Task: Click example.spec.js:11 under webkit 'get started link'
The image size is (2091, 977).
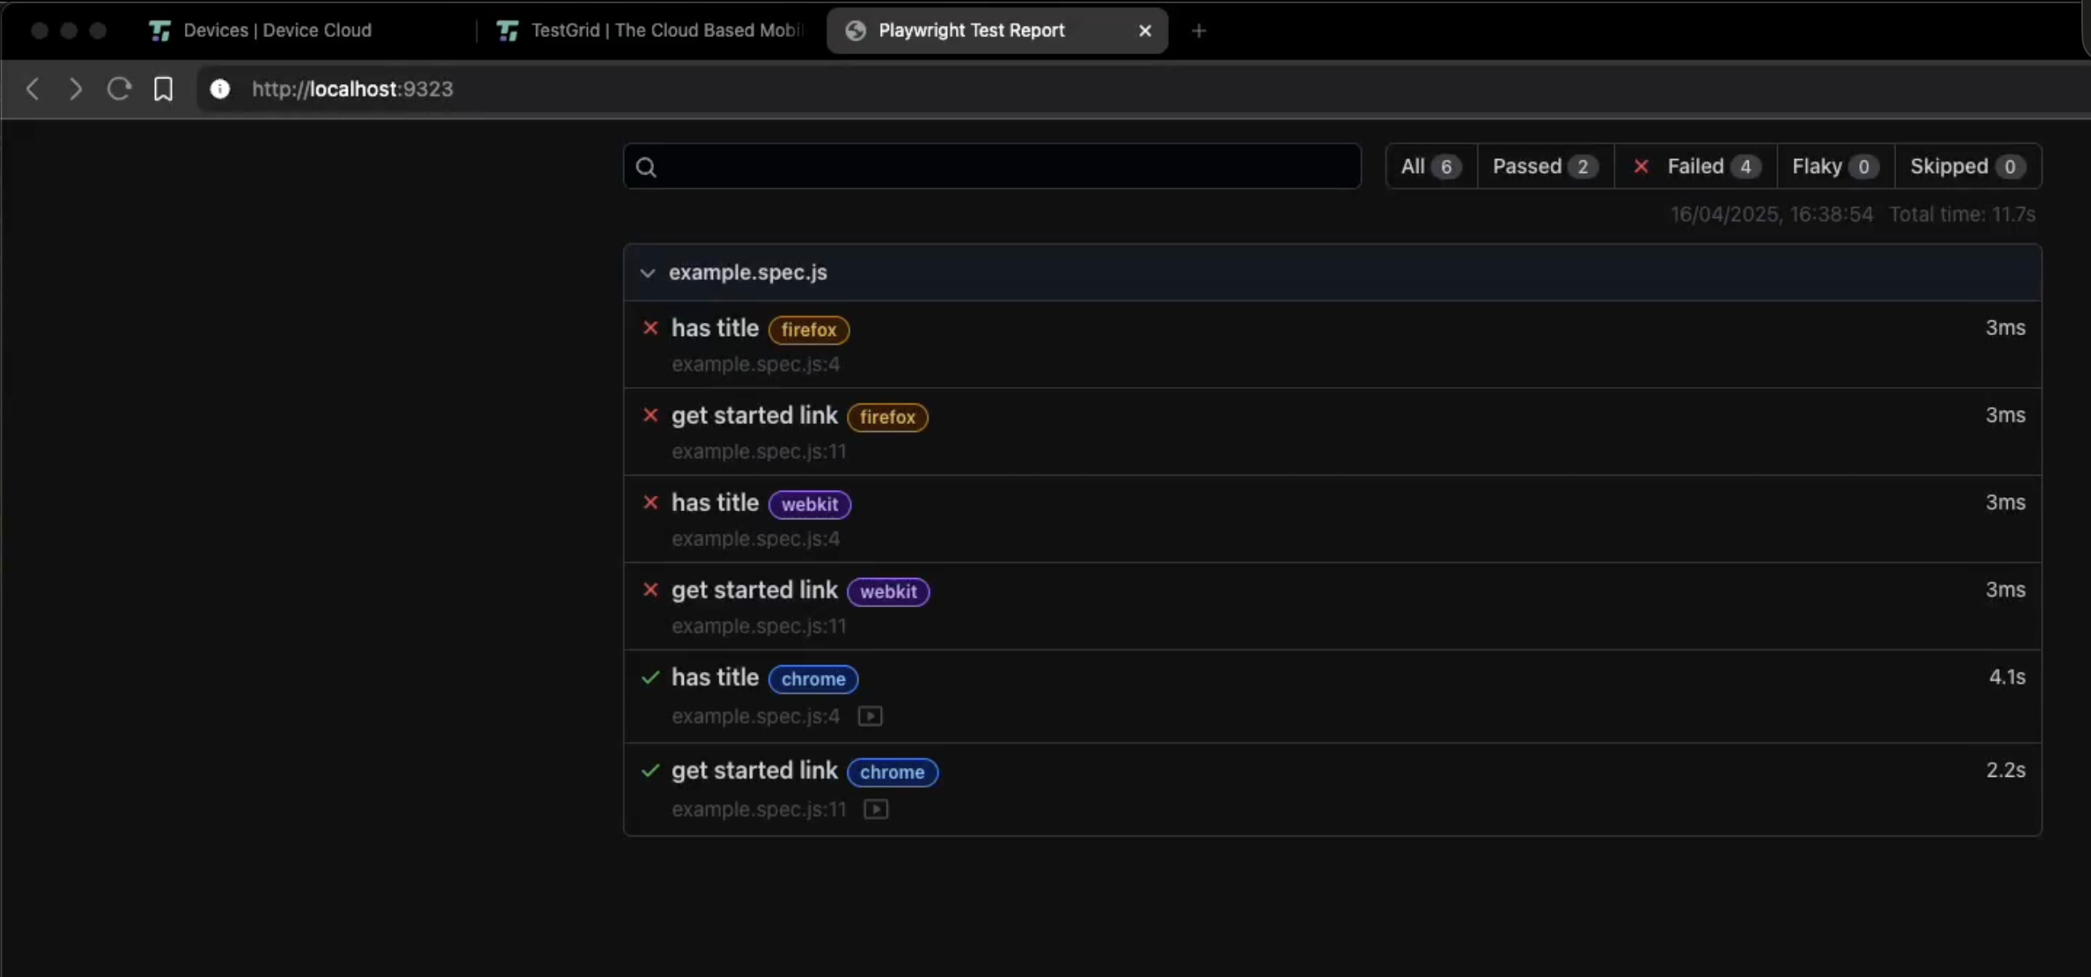Action: tap(759, 626)
